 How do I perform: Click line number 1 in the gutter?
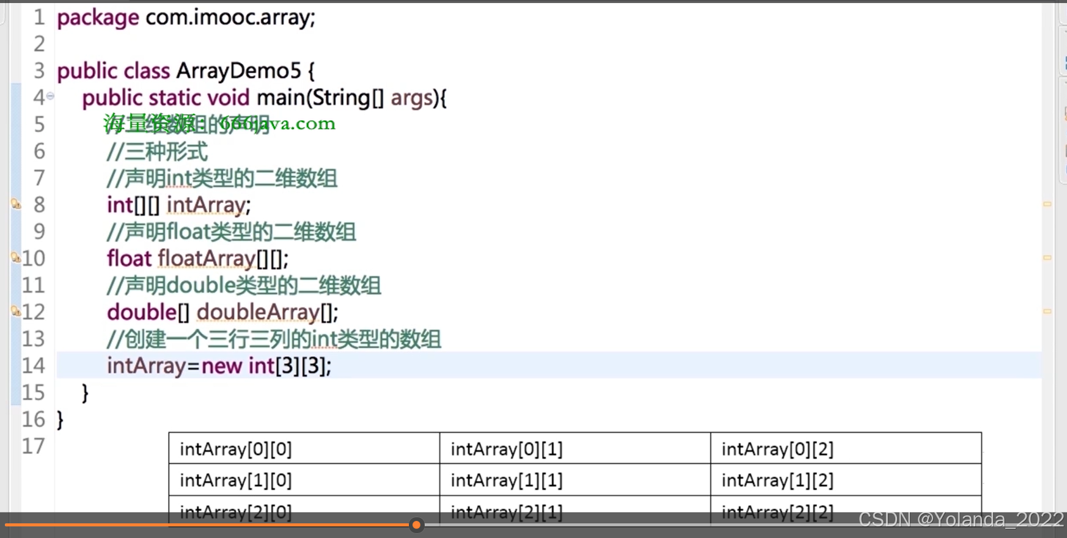39,17
